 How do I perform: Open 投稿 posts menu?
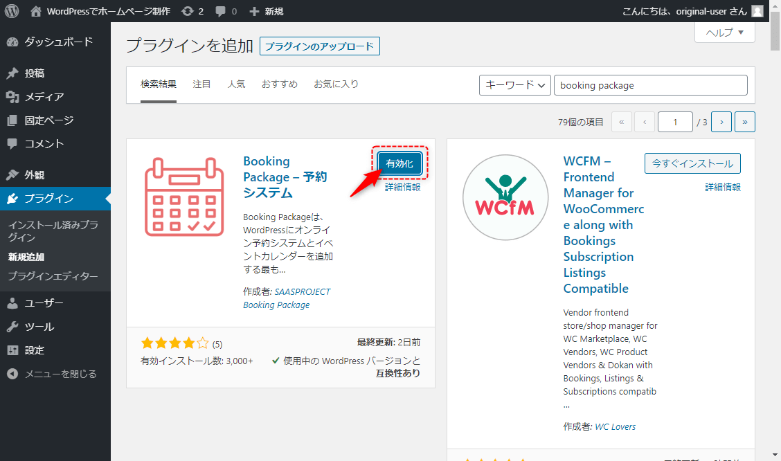(x=55, y=73)
